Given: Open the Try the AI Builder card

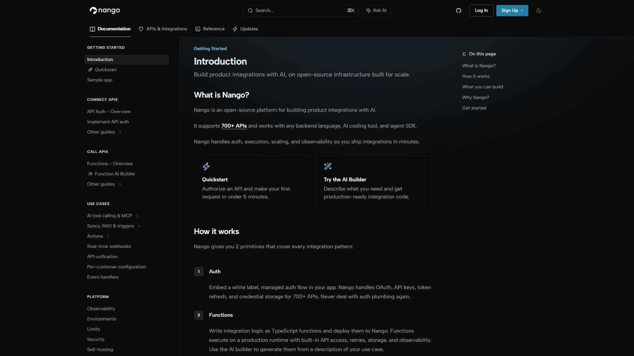Looking at the screenshot, I should [374, 182].
